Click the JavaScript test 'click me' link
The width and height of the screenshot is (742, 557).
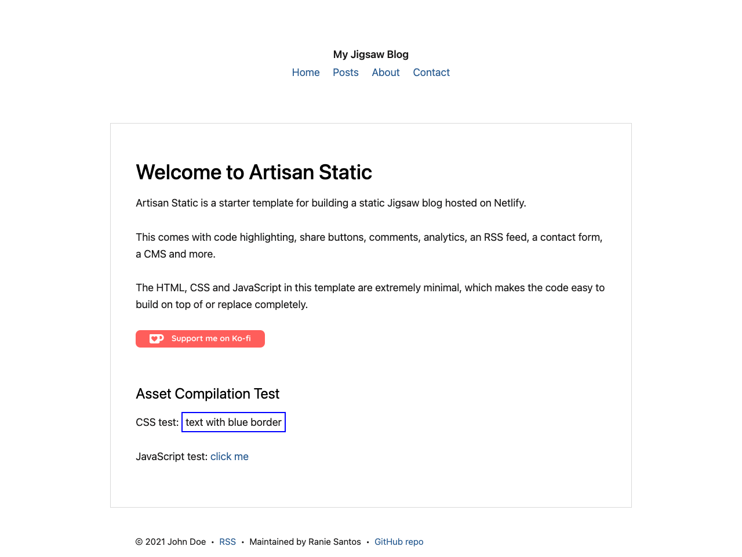click(x=229, y=457)
